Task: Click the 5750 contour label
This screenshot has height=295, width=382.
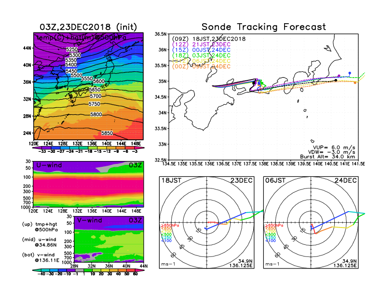Action: pos(94,104)
